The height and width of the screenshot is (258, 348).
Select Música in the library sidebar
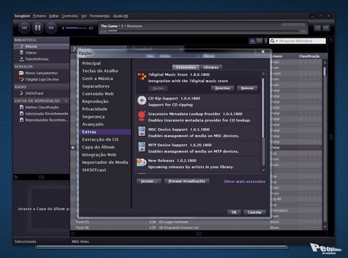[41, 46]
